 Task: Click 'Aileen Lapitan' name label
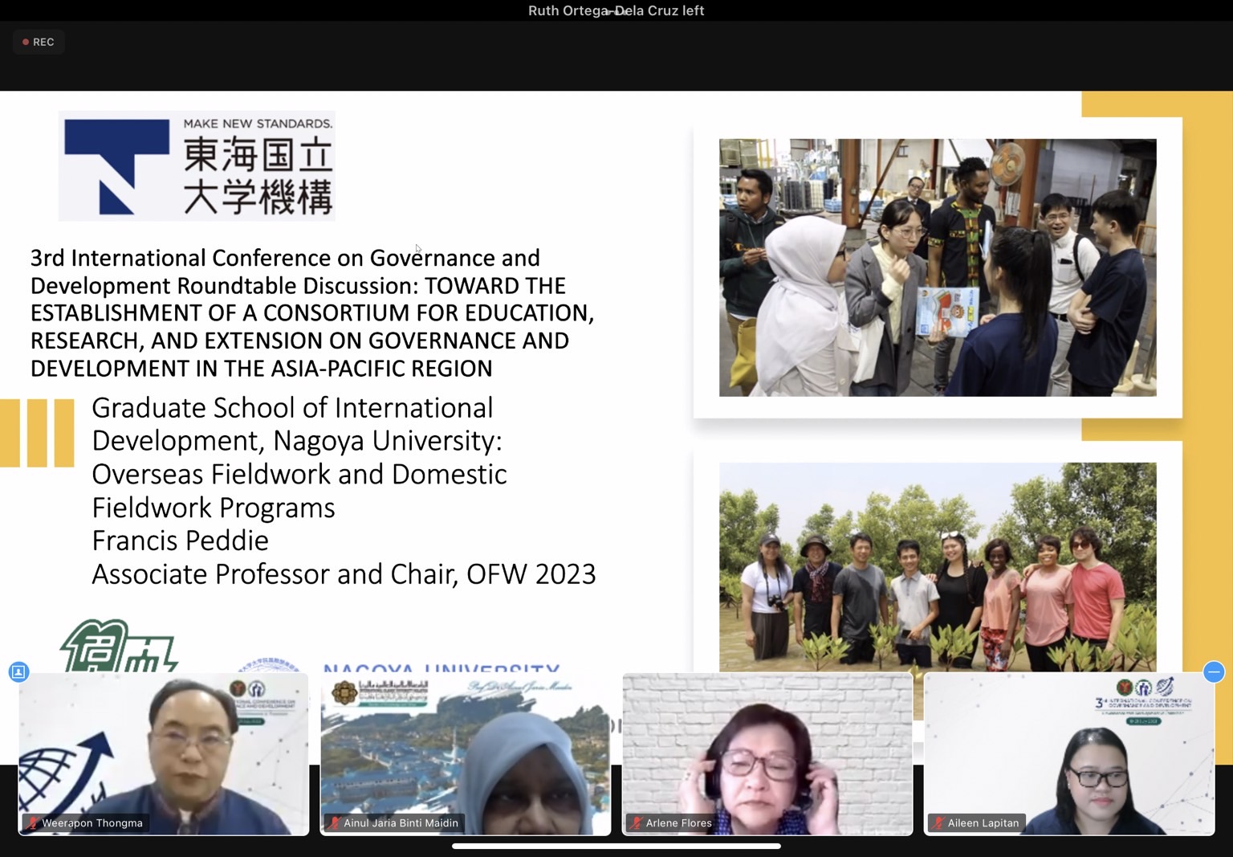click(983, 822)
